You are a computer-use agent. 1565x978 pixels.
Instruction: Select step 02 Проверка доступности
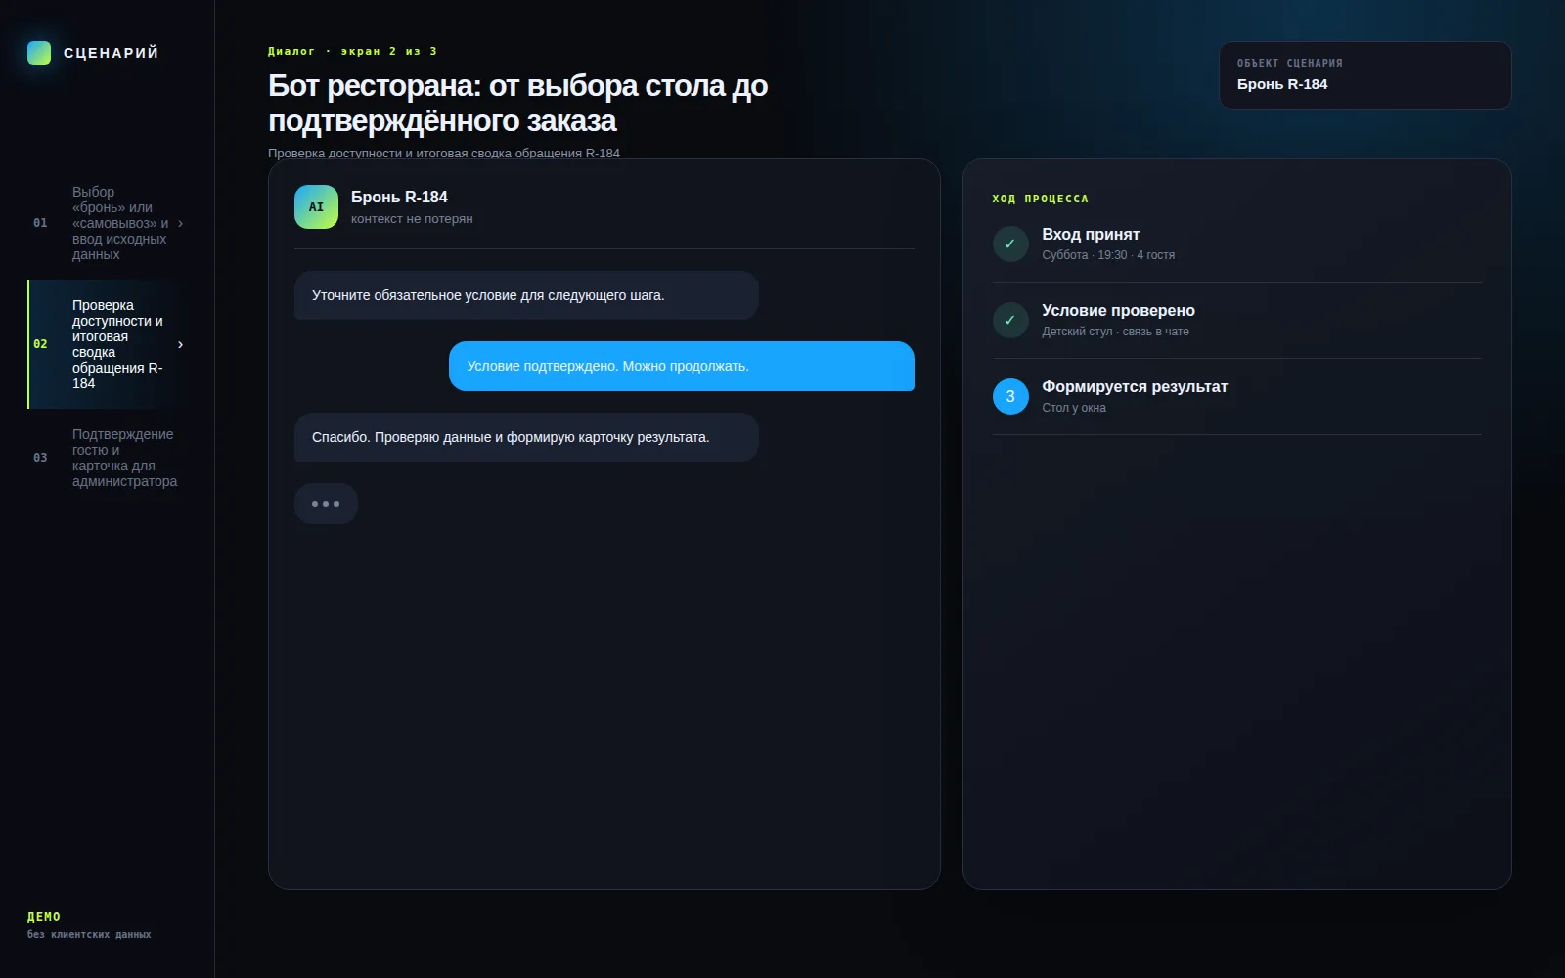108,344
